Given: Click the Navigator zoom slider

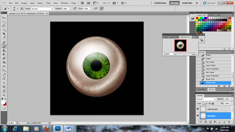Looking at the screenshot, I should point(184,54).
